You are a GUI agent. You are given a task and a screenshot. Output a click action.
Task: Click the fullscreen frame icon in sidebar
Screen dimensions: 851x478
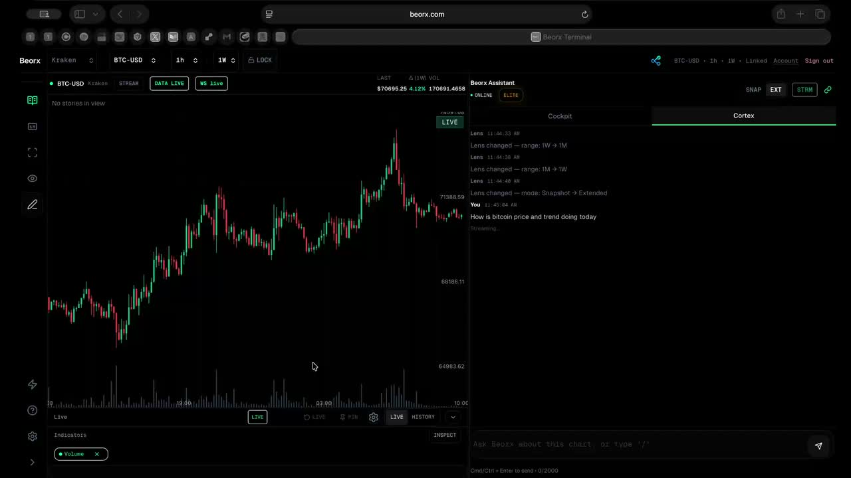tap(32, 153)
